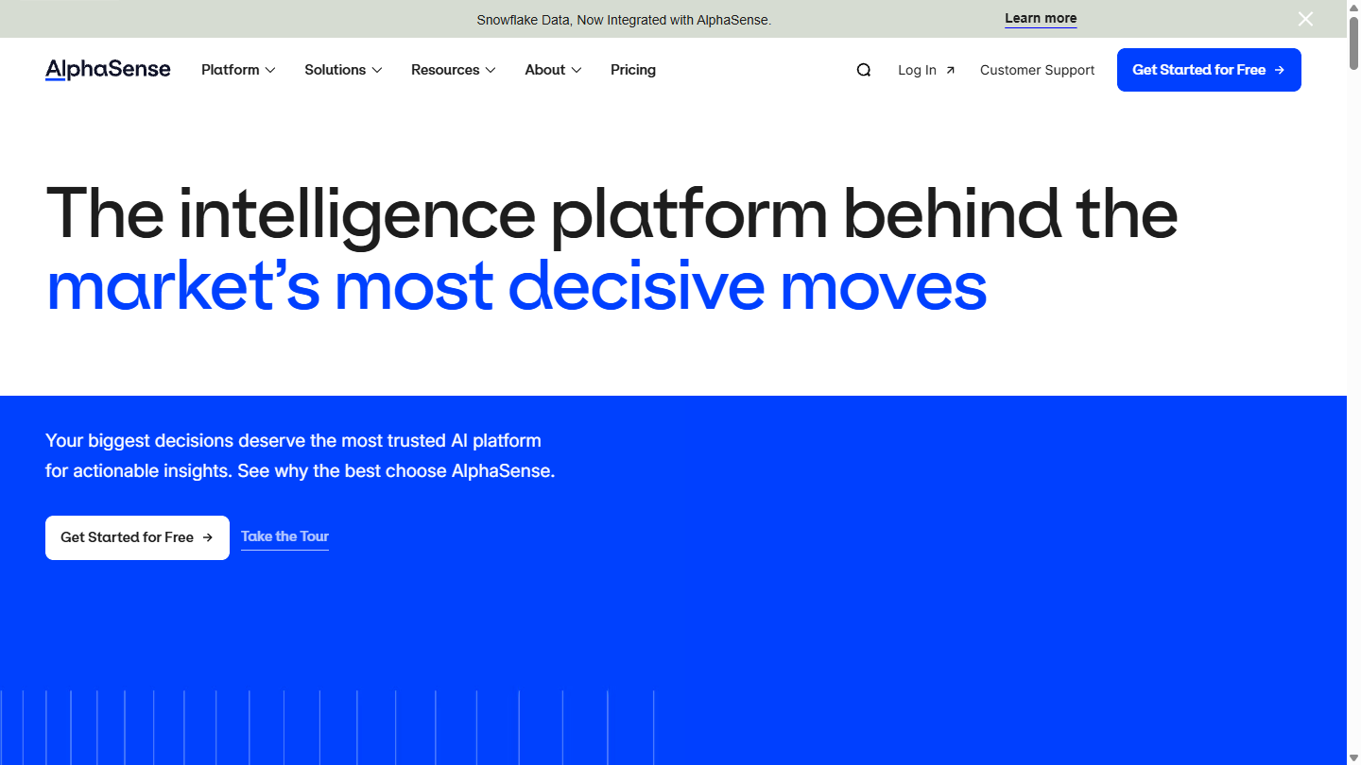Open the Resources dropdown
This screenshot has width=1361, height=765.
coord(454,70)
